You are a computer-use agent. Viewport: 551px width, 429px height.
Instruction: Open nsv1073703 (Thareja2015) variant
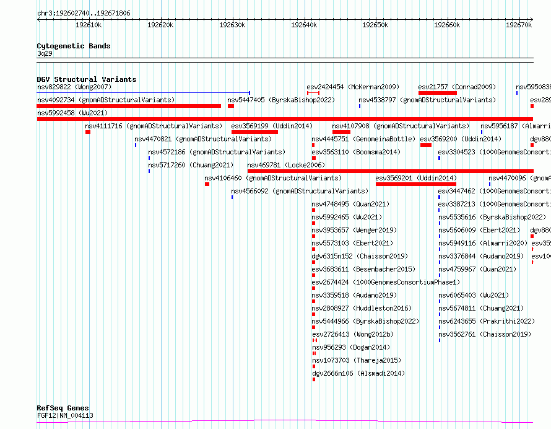[x=357, y=360]
